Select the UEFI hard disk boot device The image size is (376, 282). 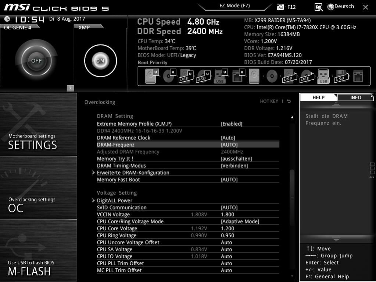(x=152, y=76)
